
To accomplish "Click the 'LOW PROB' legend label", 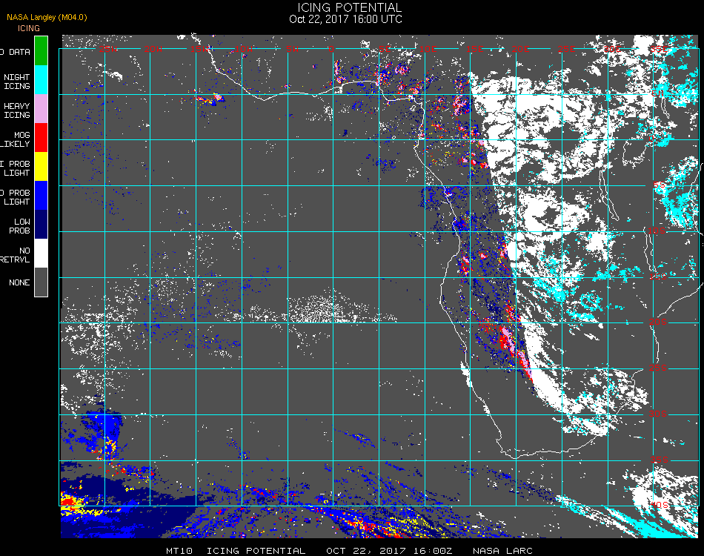I will (20, 226).
